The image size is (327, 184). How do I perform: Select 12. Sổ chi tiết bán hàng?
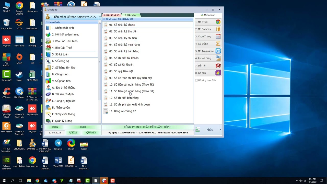(148, 98)
